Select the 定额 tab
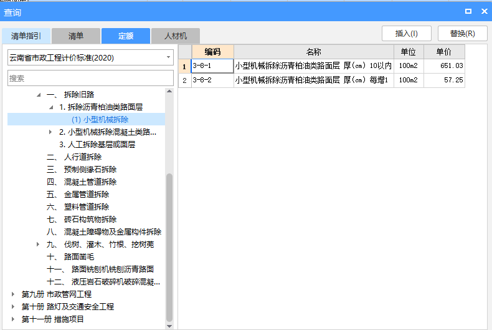 [x=126, y=36]
